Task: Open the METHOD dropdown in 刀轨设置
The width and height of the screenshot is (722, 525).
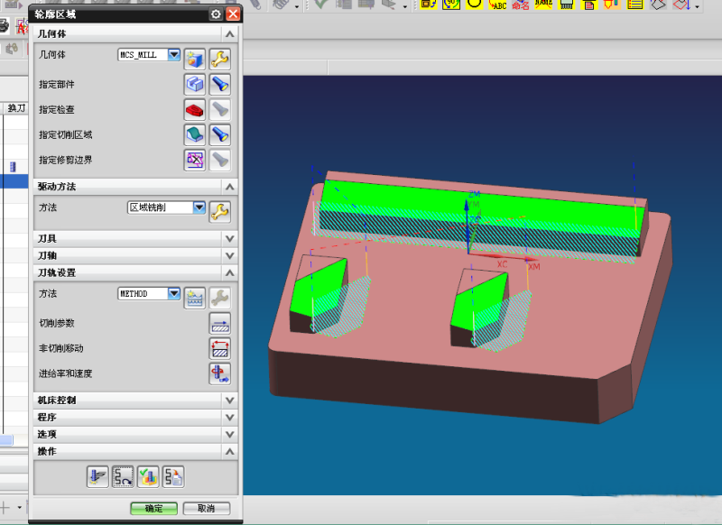Action: point(174,294)
